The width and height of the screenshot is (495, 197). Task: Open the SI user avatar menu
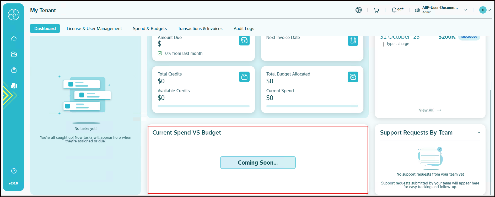tap(485, 10)
